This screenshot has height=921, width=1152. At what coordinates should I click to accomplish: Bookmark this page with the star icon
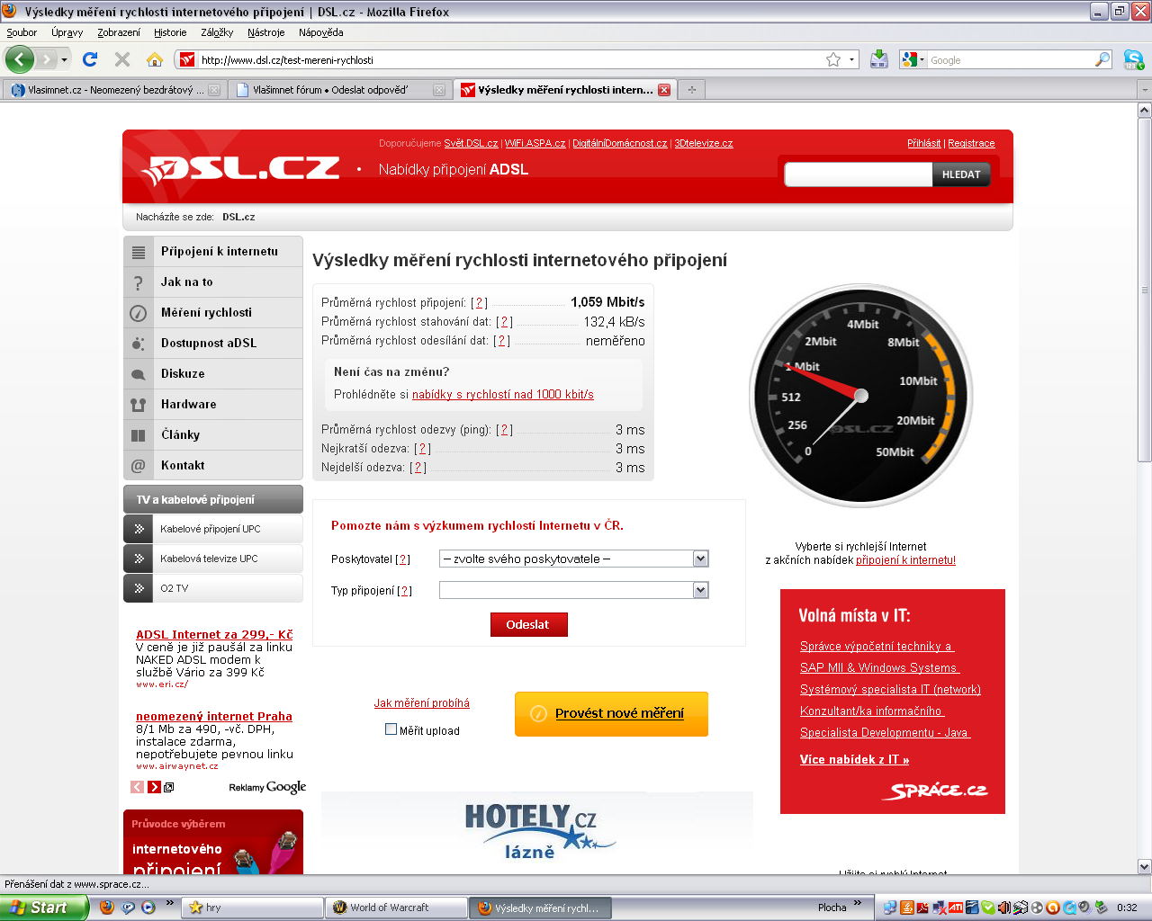[x=833, y=59]
